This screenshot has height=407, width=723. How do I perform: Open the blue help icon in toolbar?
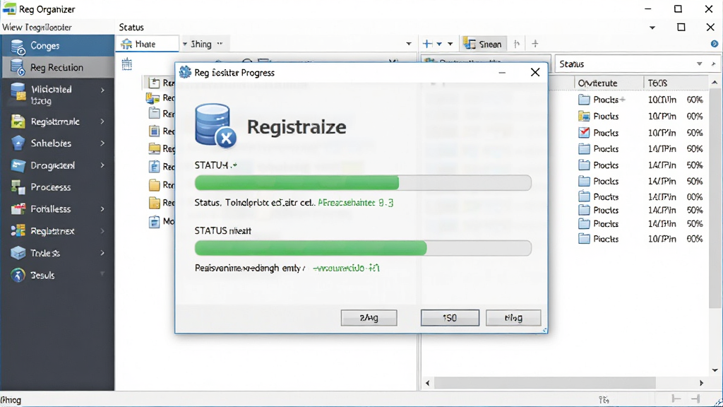tap(715, 44)
